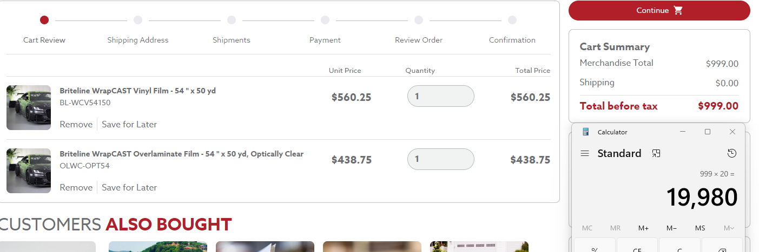Click the M+ memory add button
Screen dimensions: 759x252
point(643,228)
